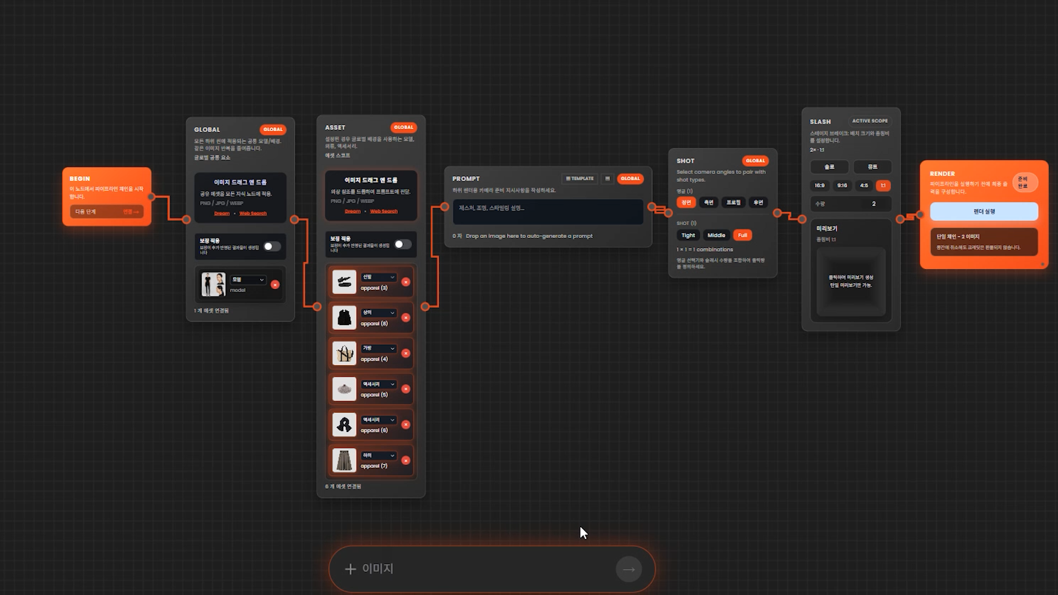Screen dimensions: 1058x595
Task: Click the PROMPT text input area
Action: coord(548,212)
